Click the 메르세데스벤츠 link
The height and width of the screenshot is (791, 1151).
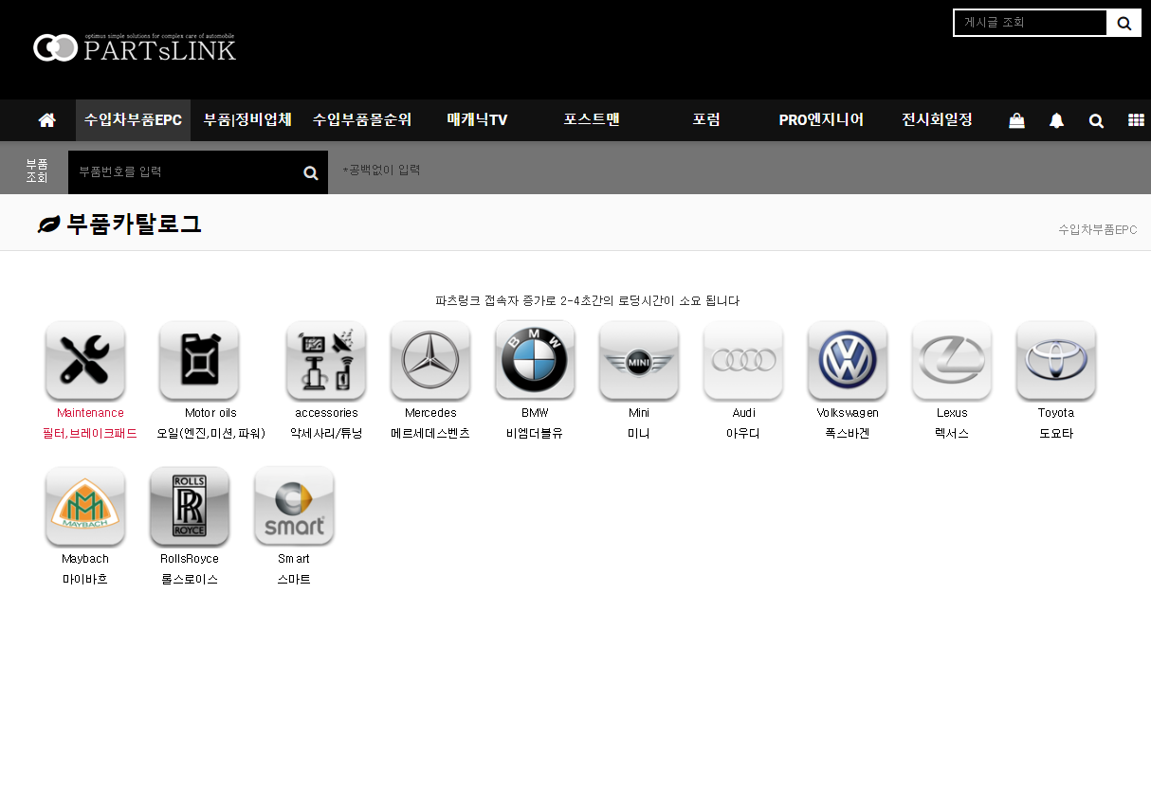[430, 433]
